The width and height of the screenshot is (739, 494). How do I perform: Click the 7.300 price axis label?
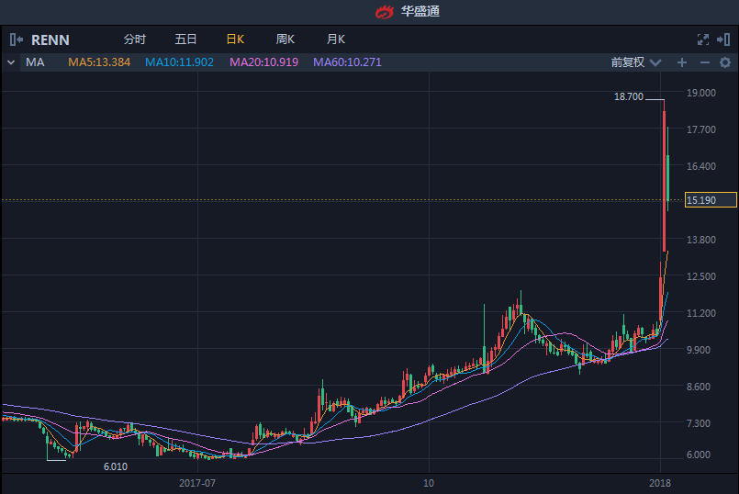[700, 424]
